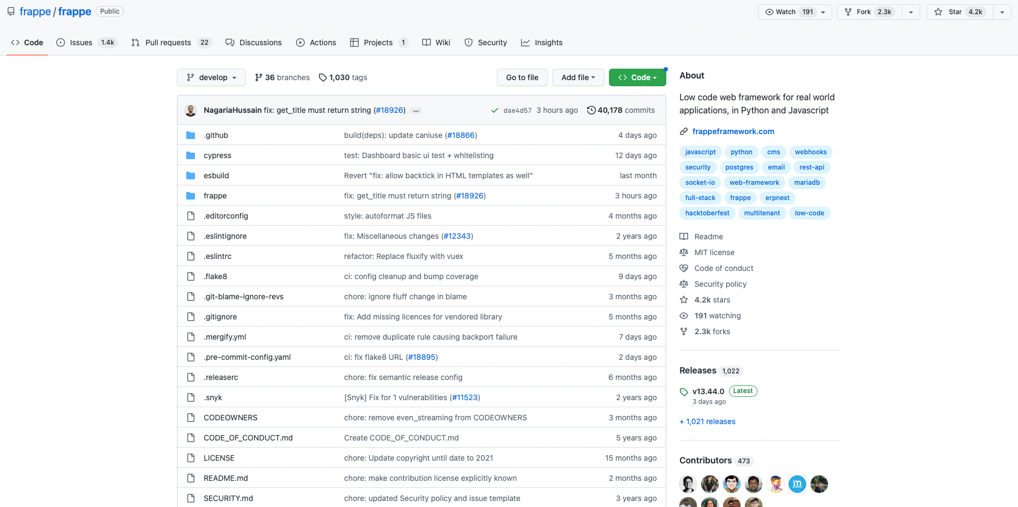Click the file icon next to .snyk
The height and width of the screenshot is (507, 1018).
click(x=191, y=397)
